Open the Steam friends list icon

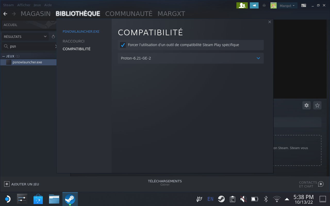coord(242,5)
